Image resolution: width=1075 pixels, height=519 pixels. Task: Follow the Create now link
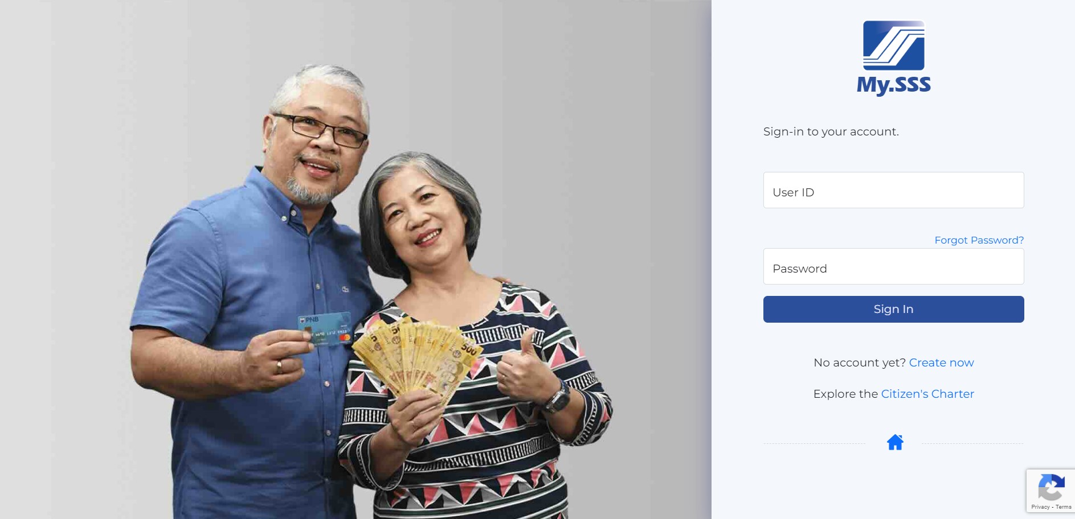(x=941, y=363)
